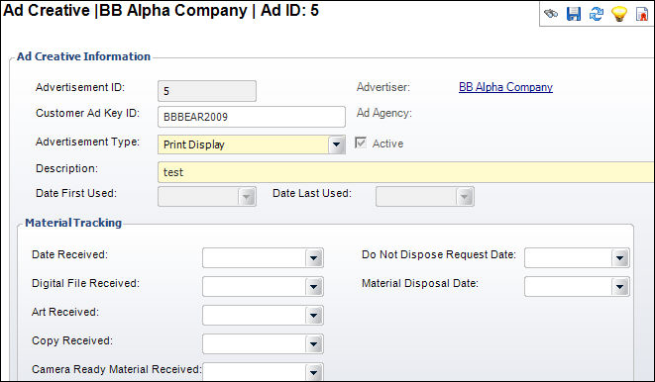
Task: Click the Date Last Used dropdown arrow
Action: coord(464,196)
